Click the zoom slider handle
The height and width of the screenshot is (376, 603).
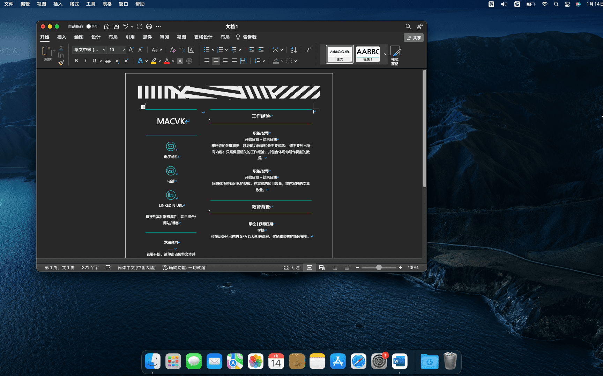coord(379,267)
